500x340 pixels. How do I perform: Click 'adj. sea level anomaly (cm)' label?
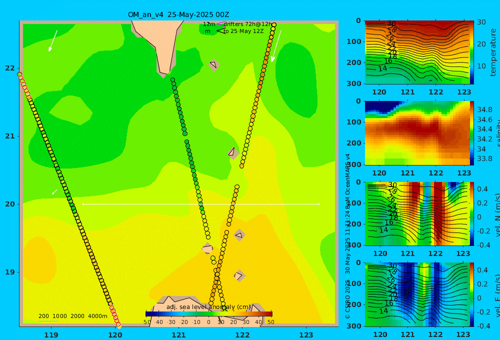[209, 307]
